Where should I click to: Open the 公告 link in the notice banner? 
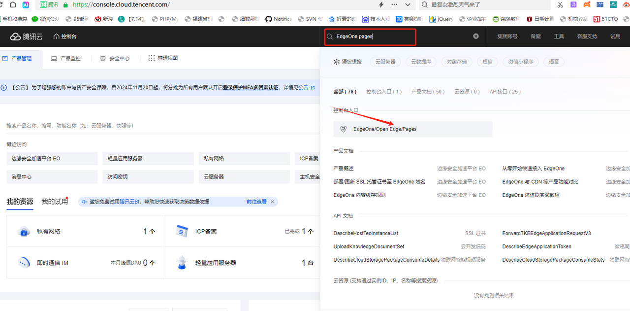(x=306, y=87)
